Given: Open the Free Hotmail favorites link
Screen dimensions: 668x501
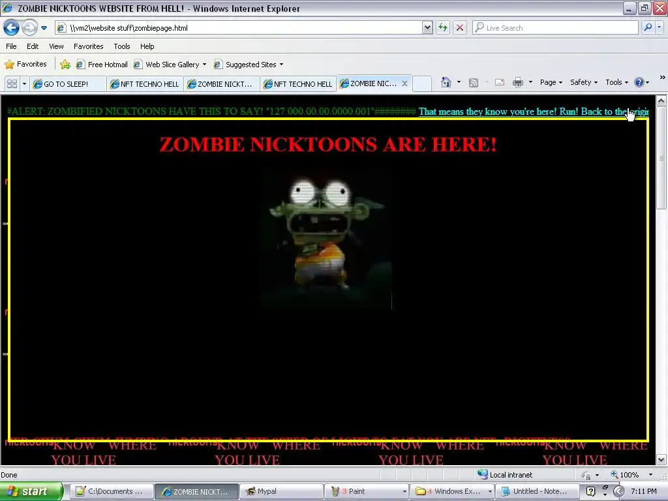Looking at the screenshot, I should (102, 65).
